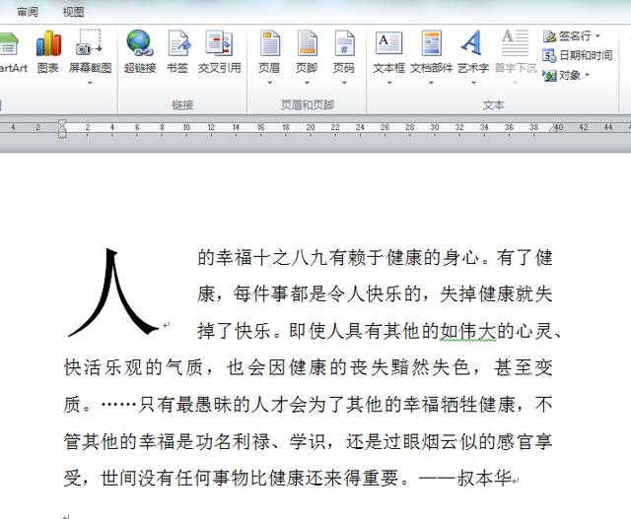Open the page number (页码) options

click(x=344, y=56)
